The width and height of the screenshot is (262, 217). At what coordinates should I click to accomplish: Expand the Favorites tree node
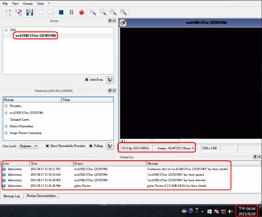(x=6, y=106)
